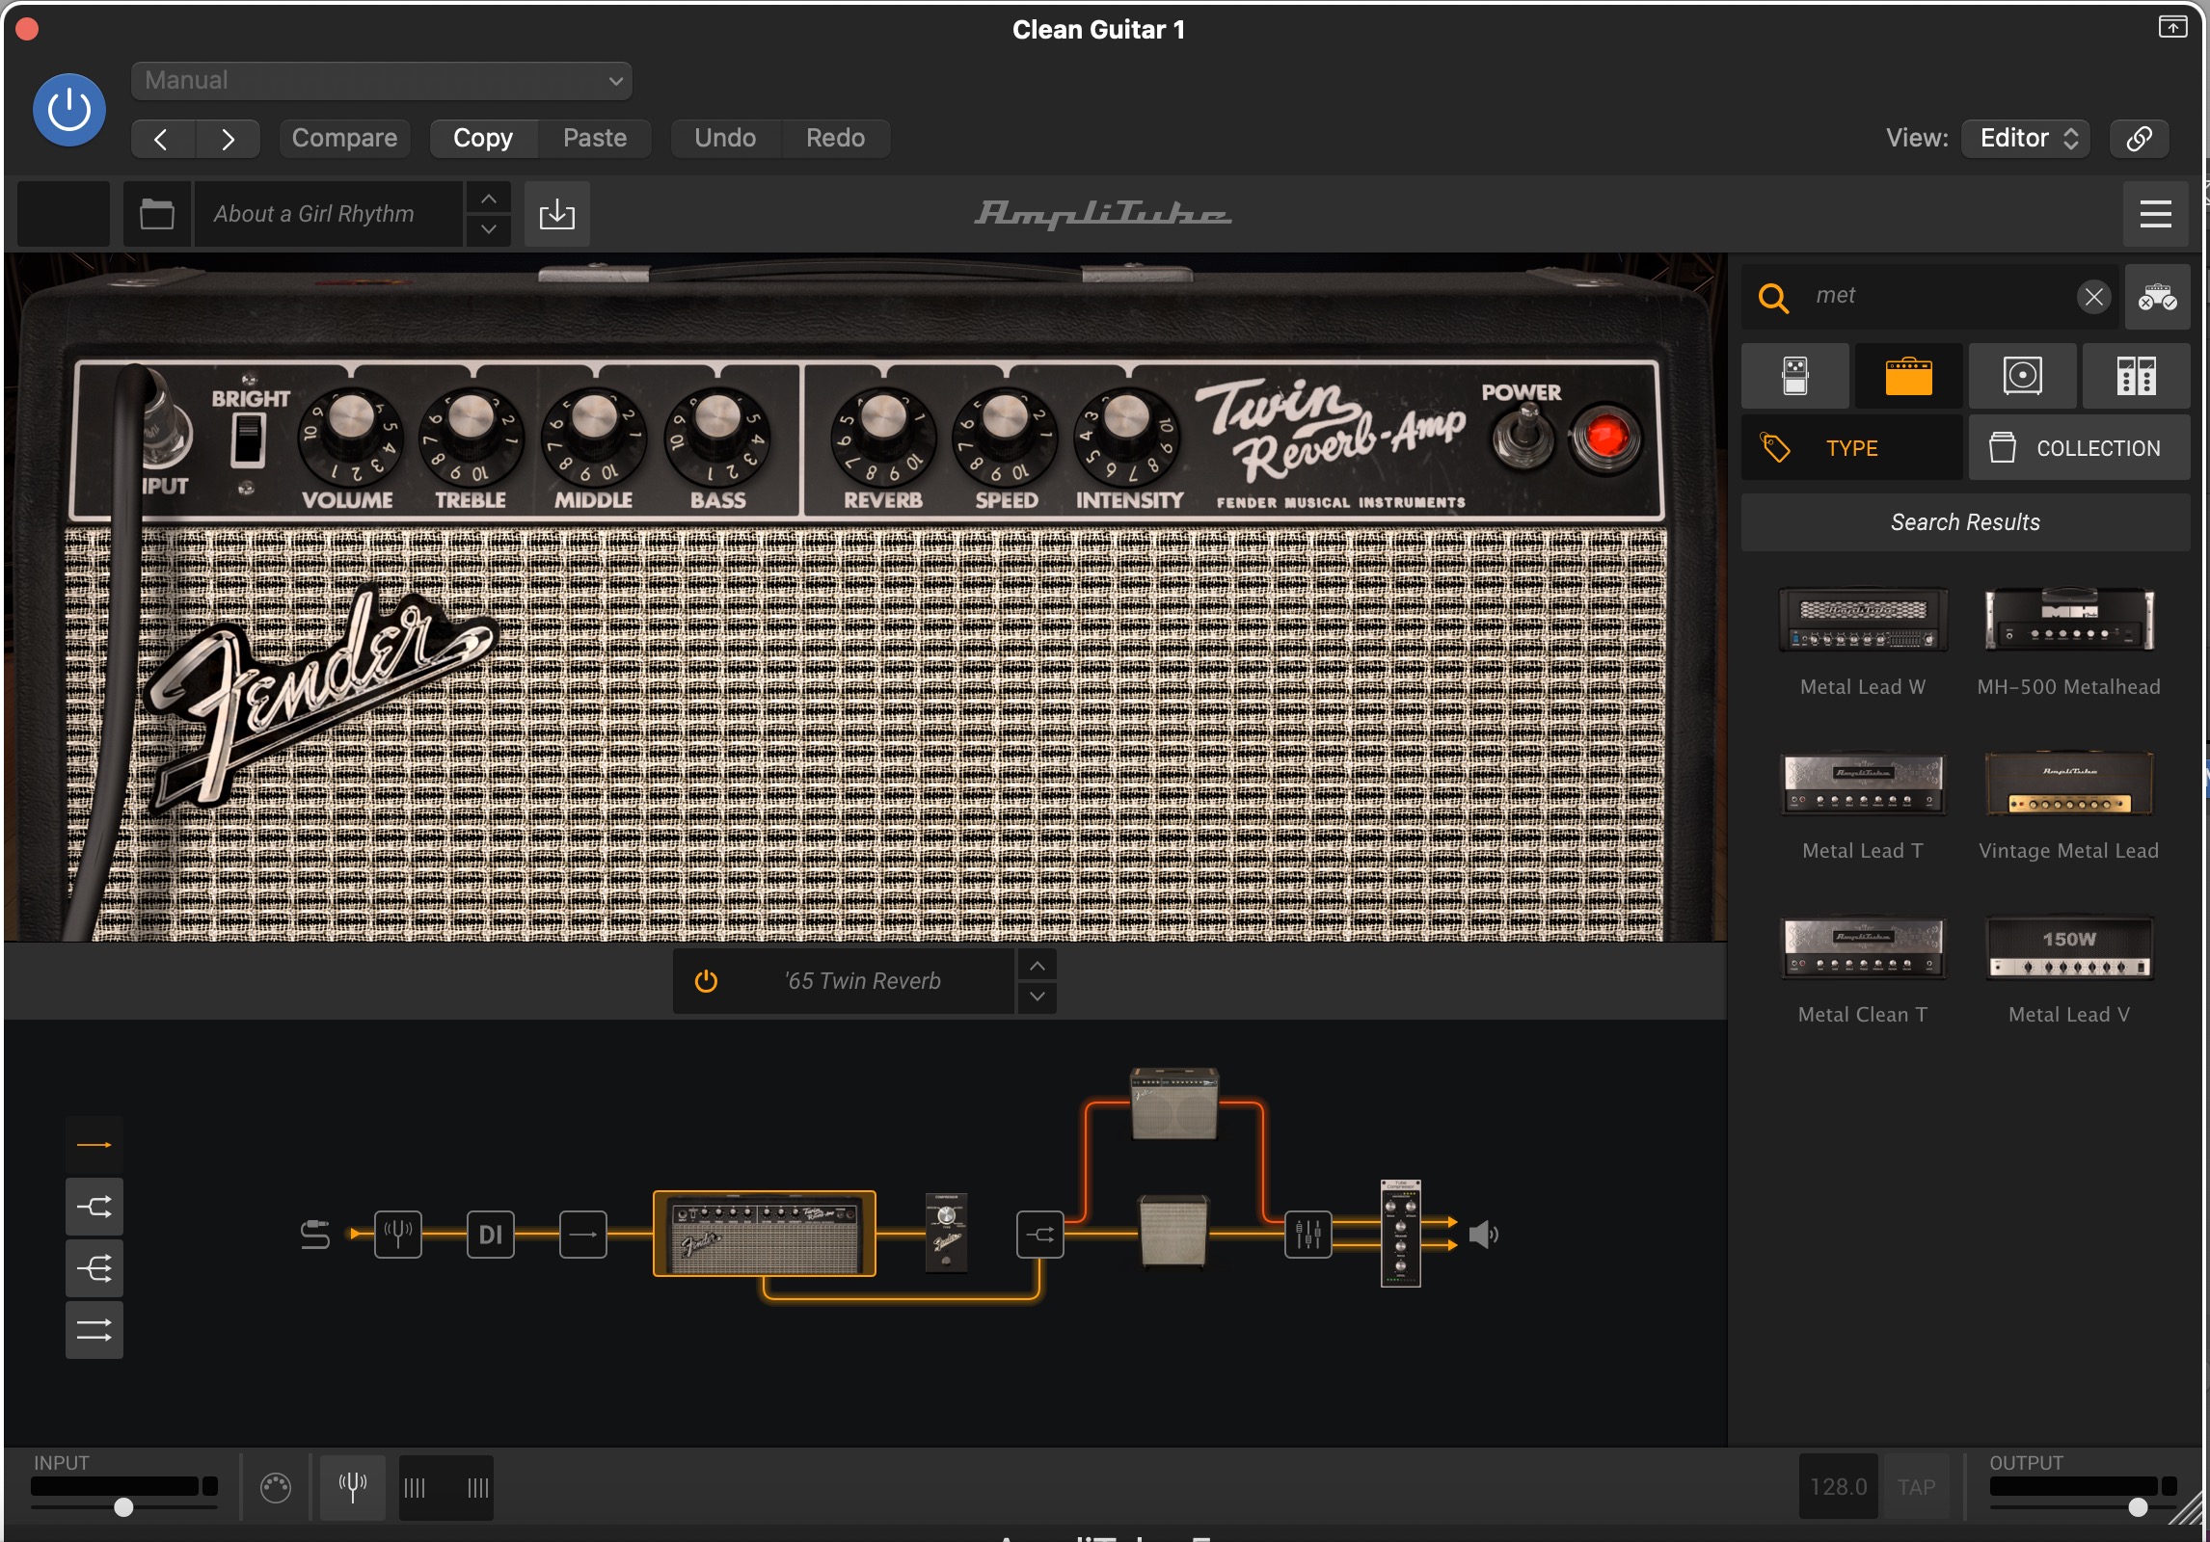Screen dimensions: 2210x1542
Task: Open the View Editor dropdown
Action: pos(2026,139)
